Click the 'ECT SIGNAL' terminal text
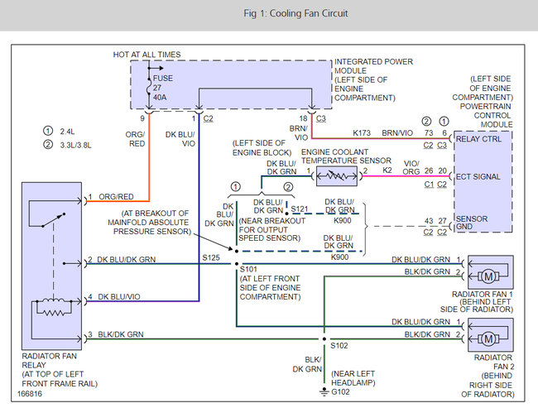The height and width of the screenshot is (408, 538). click(x=478, y=177)
